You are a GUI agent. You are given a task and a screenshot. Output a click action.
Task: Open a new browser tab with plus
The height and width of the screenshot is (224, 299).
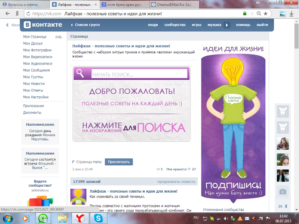pyautogui.click(x=203, y=4)
